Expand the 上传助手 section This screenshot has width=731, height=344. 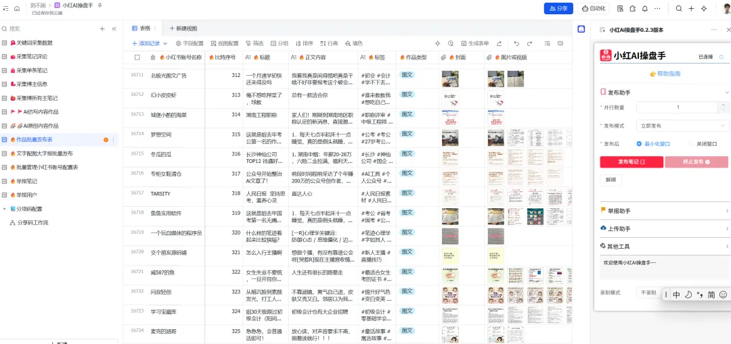pos(665,228)
